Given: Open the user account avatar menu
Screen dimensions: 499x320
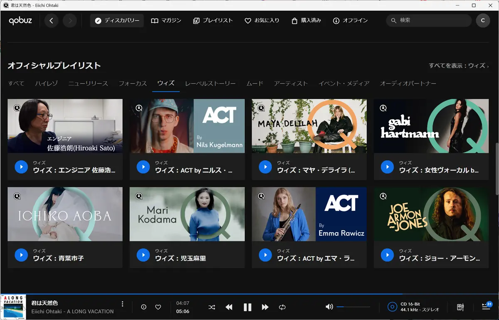Looking at the screenshot, I should (483, 20).
